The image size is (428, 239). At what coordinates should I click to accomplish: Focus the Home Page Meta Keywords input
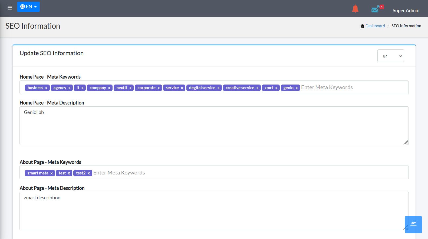(352, 87)
